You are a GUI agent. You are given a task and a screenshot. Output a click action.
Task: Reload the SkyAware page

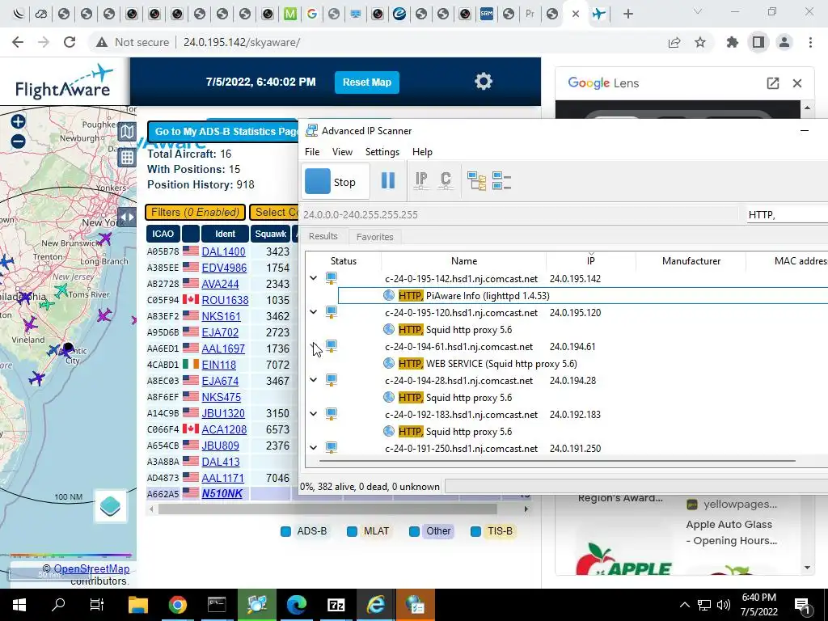[x=70, y=42]
